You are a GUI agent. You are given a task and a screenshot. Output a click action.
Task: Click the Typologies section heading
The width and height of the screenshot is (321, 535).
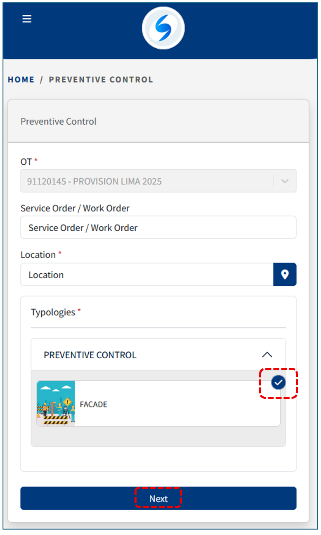(x=53, y=312)
